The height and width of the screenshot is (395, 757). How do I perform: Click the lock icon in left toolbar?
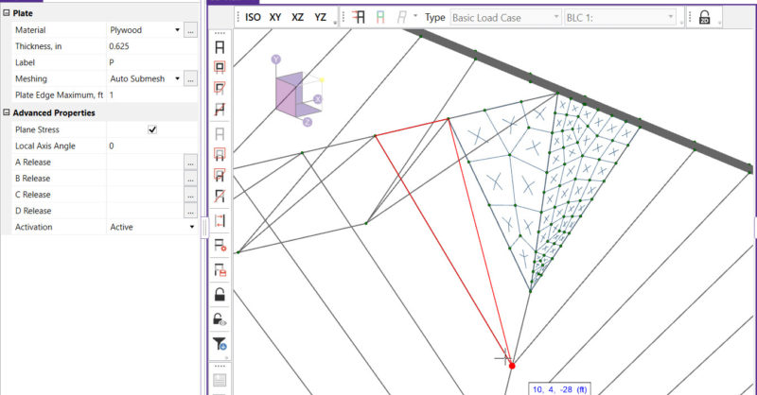point(220,294)
